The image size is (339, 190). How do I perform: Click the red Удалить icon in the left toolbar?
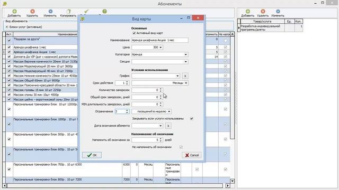[32, 12]
